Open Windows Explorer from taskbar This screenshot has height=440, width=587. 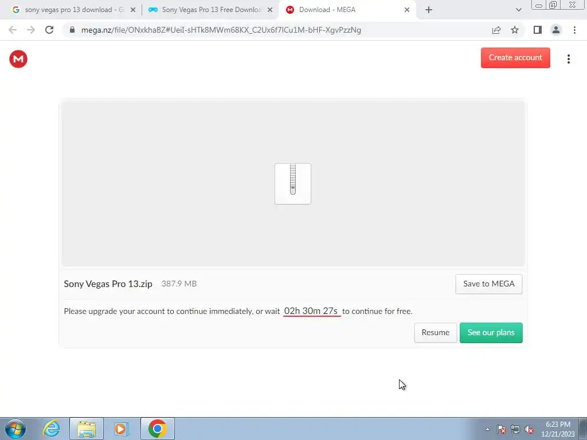(87, 429)
